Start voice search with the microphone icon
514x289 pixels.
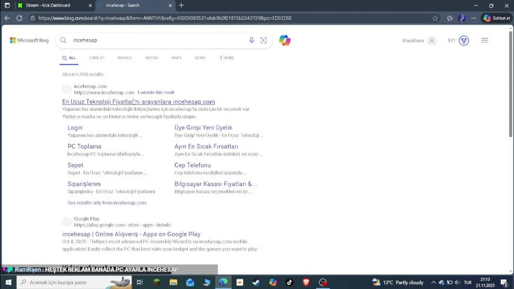(251, 40)
